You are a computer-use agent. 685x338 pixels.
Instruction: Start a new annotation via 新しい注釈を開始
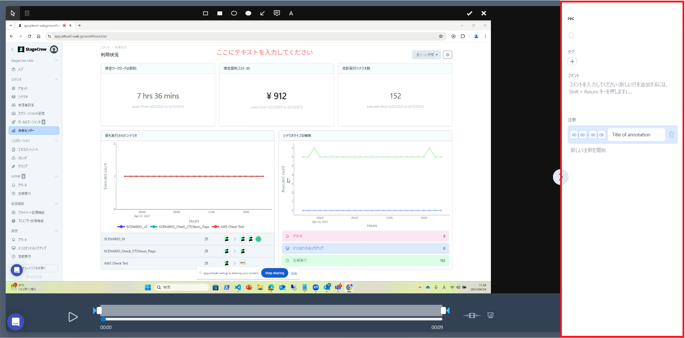pos(588,150)
